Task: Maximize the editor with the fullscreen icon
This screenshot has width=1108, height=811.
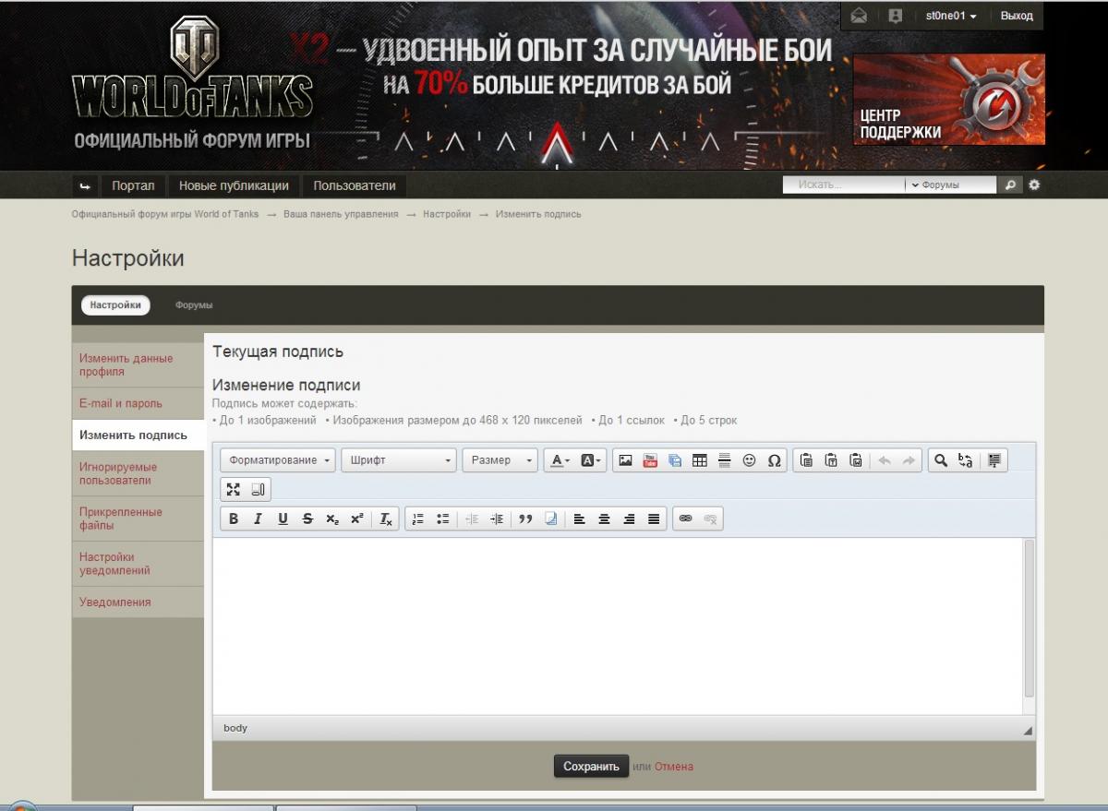Action: coord(233,489)
